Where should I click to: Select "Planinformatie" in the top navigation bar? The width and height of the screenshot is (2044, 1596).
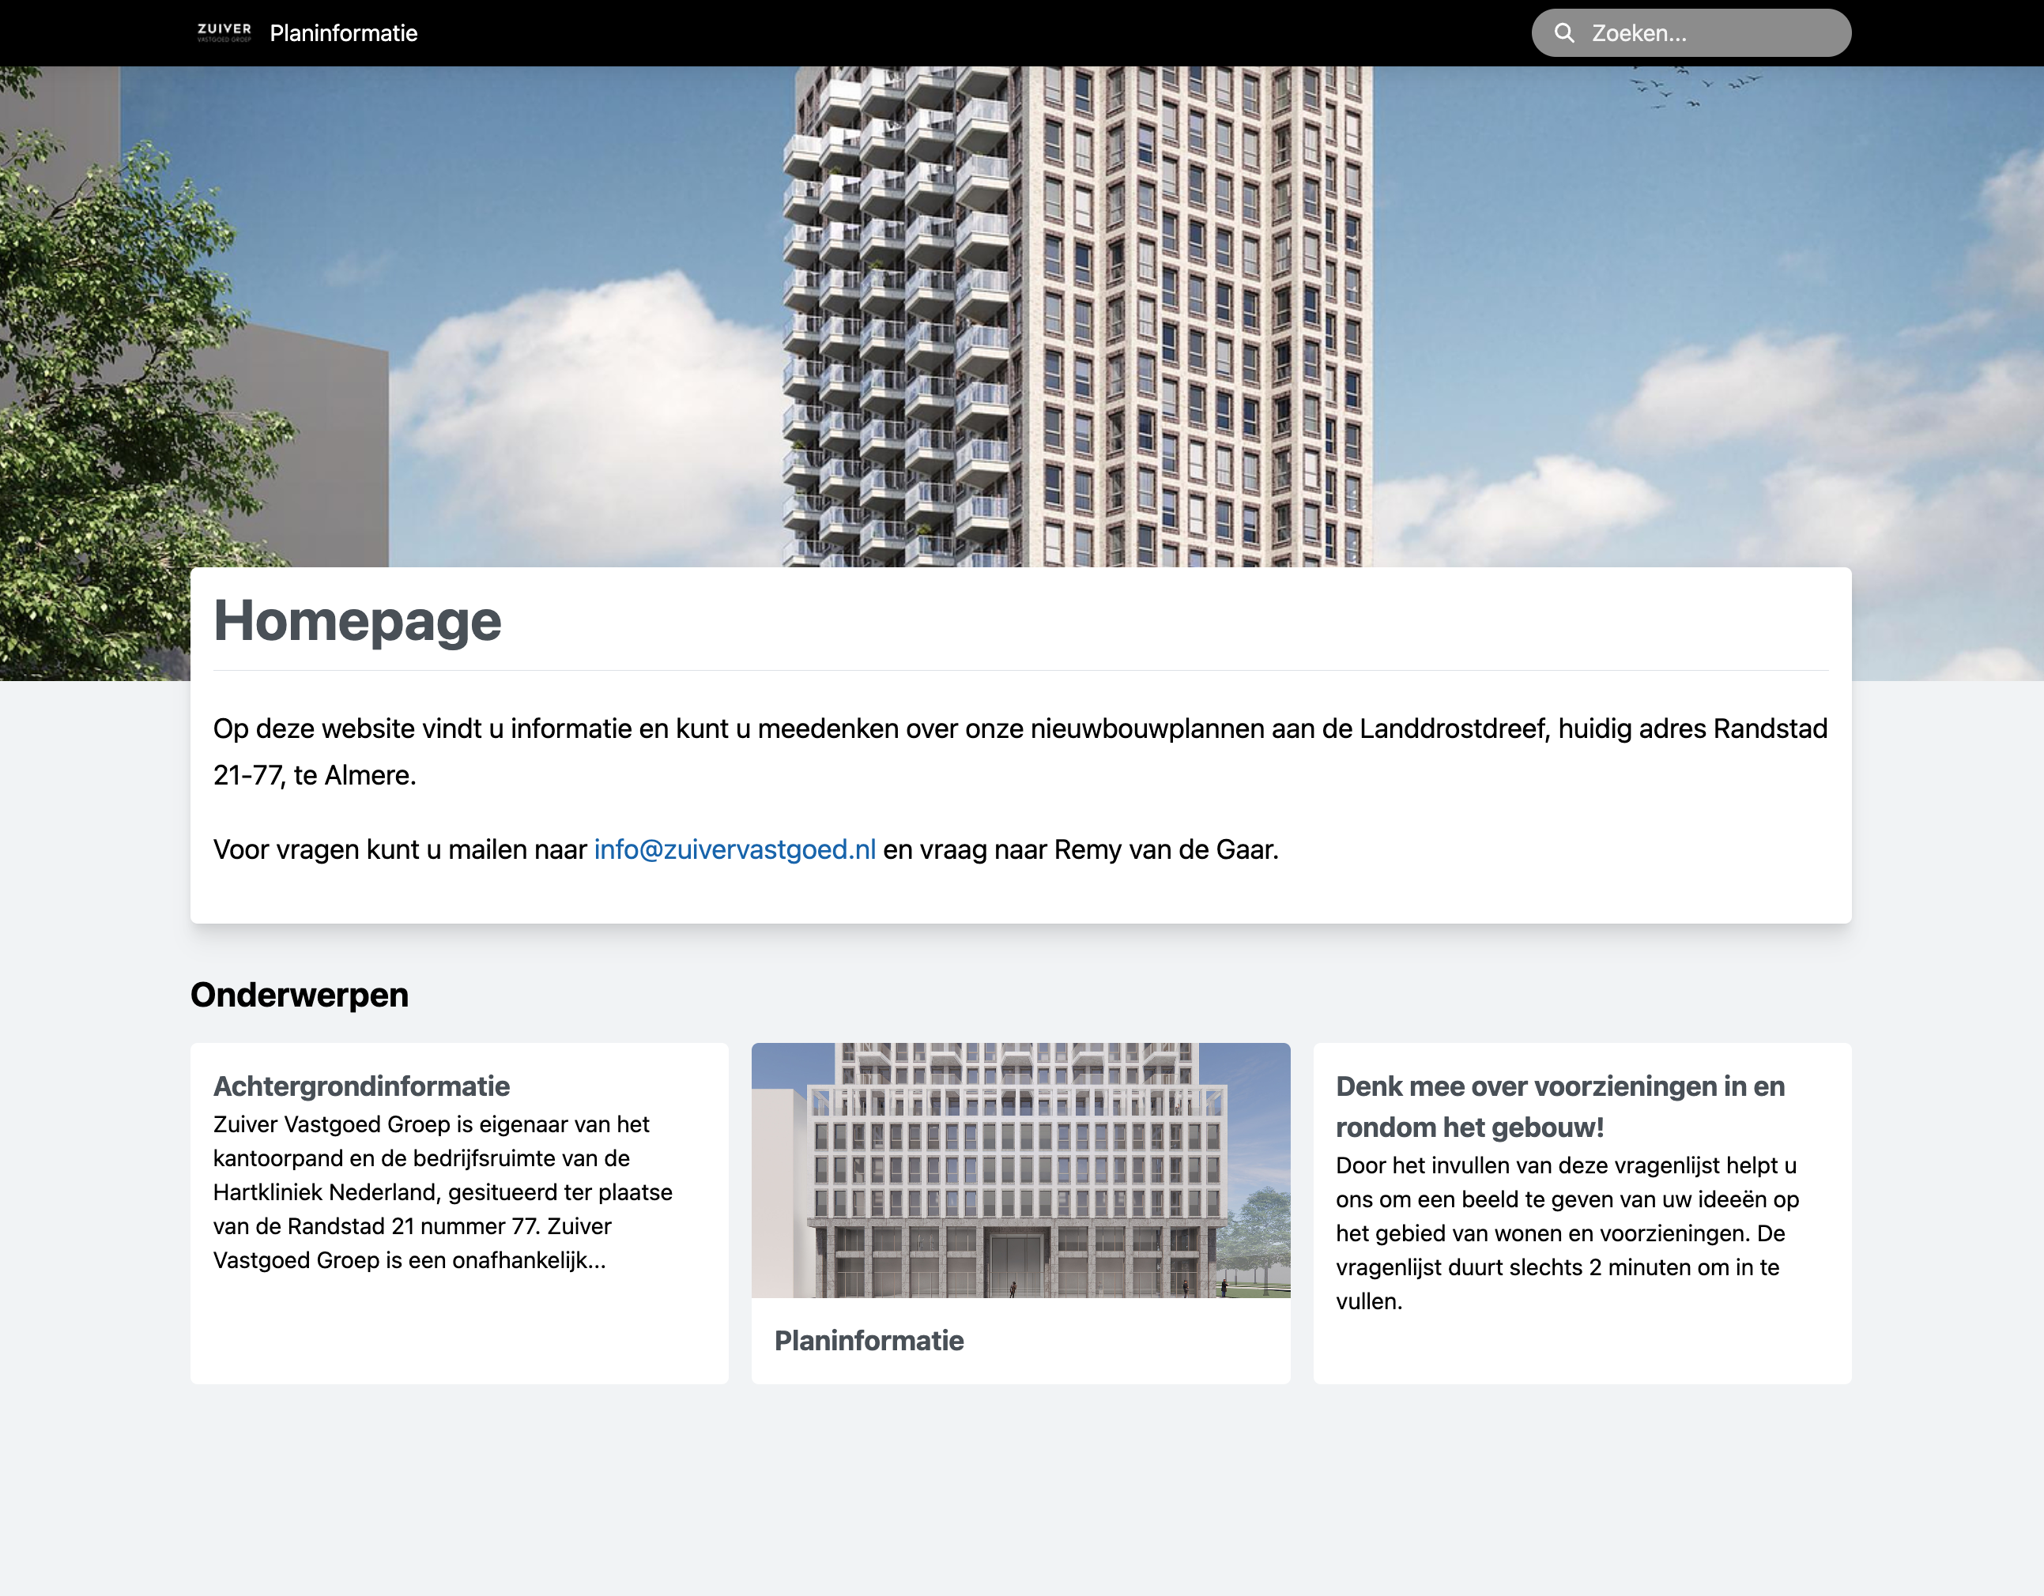344,32
